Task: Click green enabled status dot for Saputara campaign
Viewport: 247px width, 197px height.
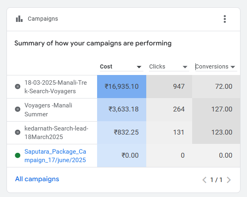Action: [17, 155]
